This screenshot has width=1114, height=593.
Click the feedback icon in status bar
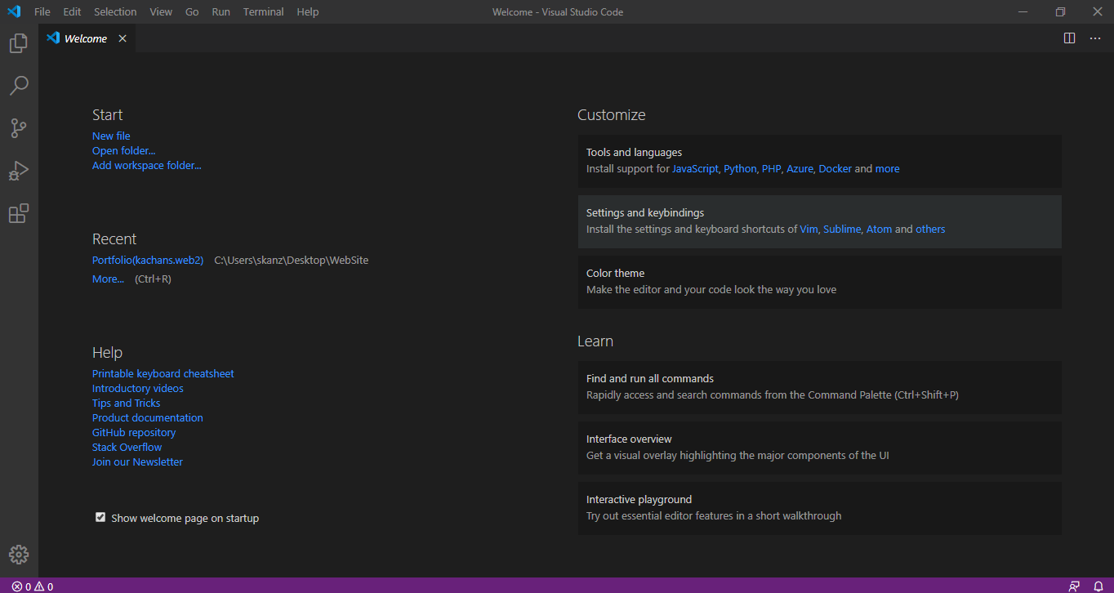pyautogui.click(x=1074, y=586)
